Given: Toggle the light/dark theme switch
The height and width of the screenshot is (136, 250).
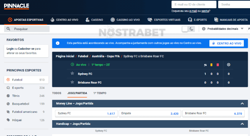Looking at the screenshot, I should (x=188, y=29).
